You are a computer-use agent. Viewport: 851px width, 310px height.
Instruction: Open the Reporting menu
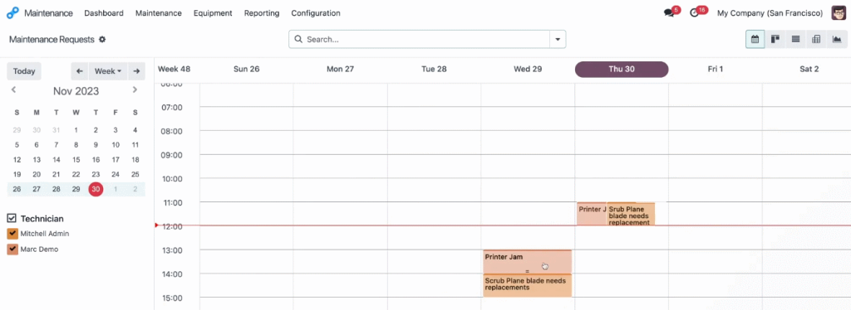coord(262,13)
